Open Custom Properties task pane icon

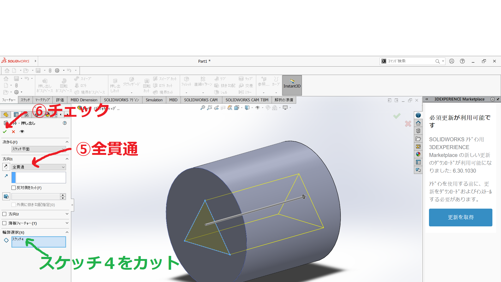pos(418,162)
